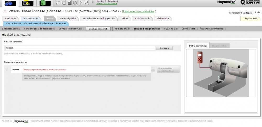Switch to the Külső/Utastér tab
This screenshot has height=127, width=262.
click(x=142, y=18)
